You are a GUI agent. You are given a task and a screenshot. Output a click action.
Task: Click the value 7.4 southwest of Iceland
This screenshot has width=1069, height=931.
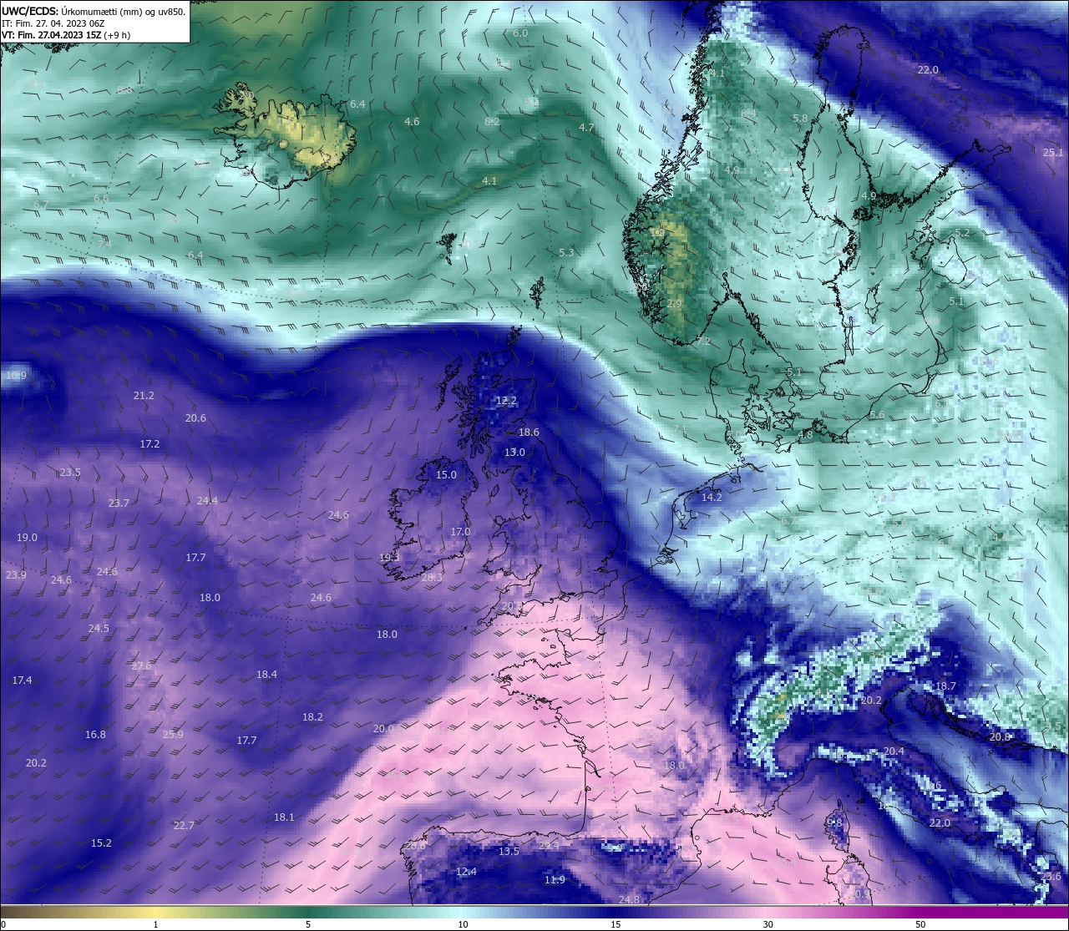[x=104, y=244]
